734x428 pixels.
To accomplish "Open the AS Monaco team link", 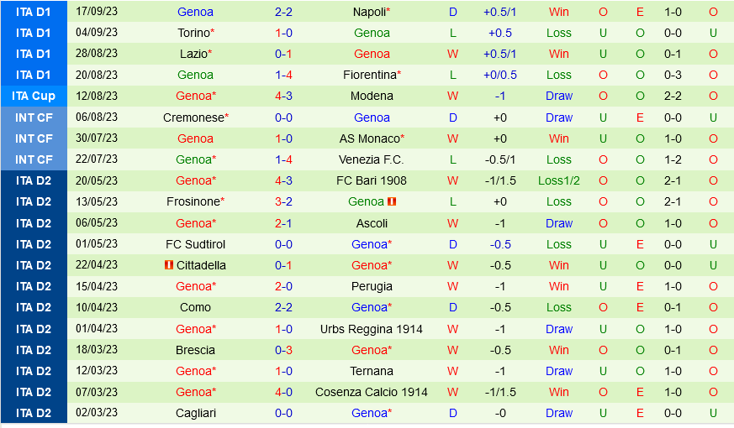I will click(x=370, y=138).
